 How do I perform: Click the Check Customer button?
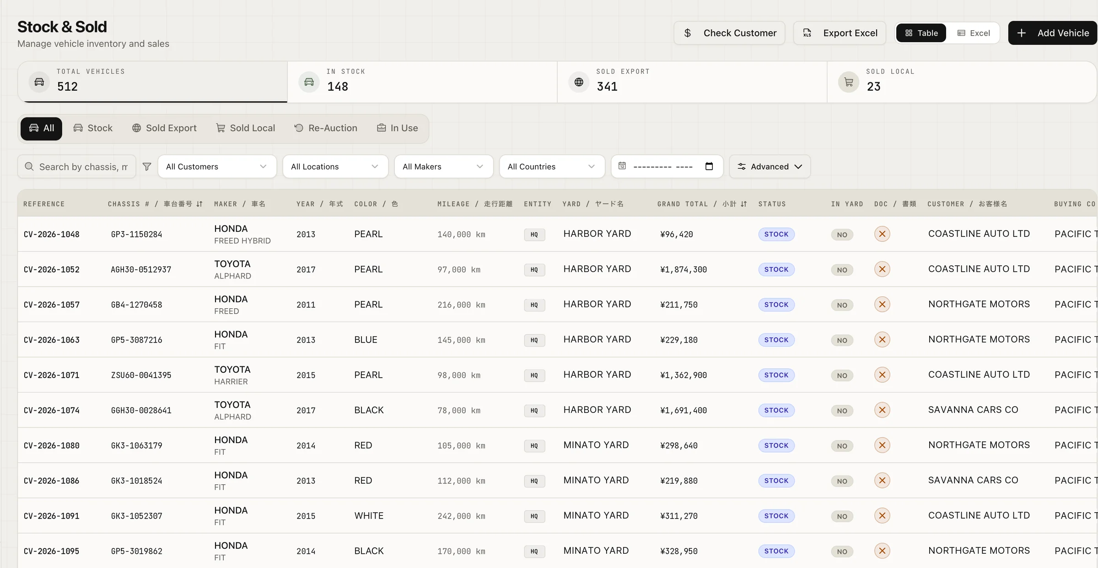pos(729,33)
